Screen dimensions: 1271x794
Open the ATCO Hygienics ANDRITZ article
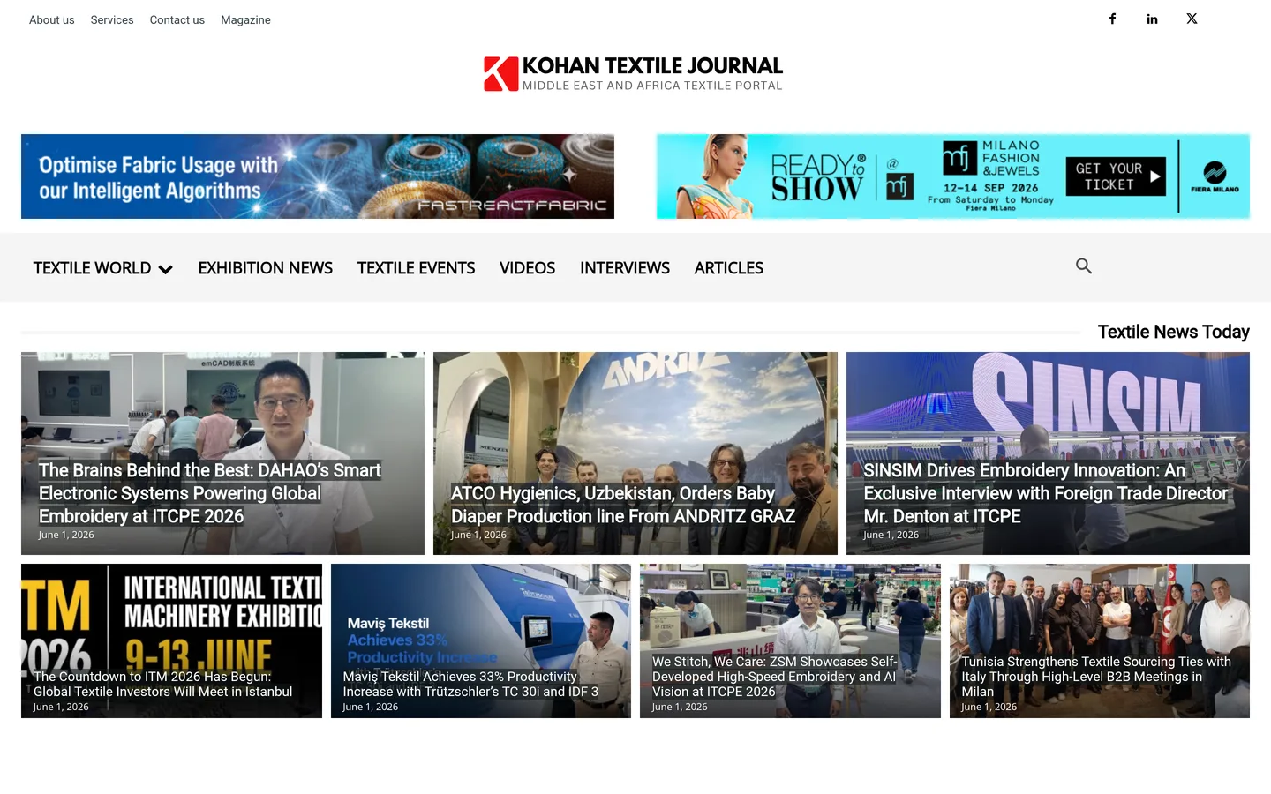(x=623, y=505)
